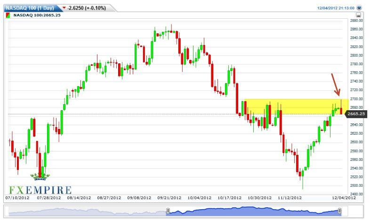Screen dimensions: 370x220
Task: Click the 2600.00 price axis label
Action: pyautogui.click(x=356, y=142)
